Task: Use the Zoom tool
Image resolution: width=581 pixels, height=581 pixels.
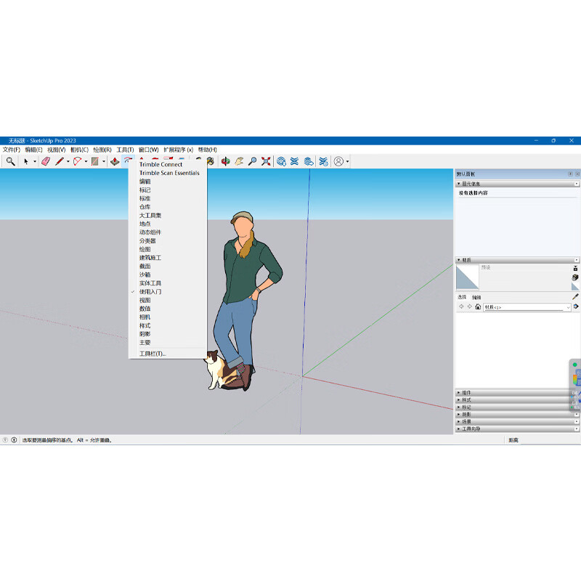Action: [x=252, y=161]
